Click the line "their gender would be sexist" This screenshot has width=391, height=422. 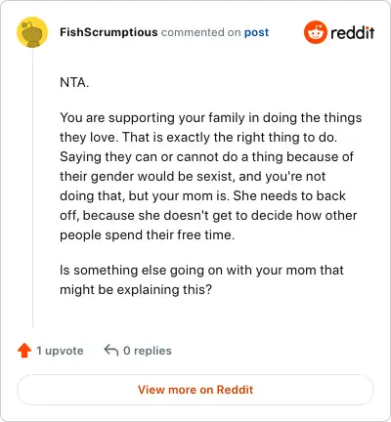193,176
